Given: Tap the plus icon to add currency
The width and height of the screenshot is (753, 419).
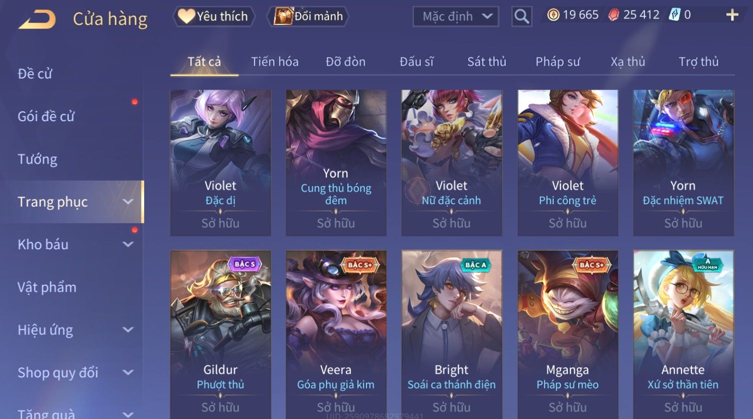Looking at the screenshot, I should point(732,15).
